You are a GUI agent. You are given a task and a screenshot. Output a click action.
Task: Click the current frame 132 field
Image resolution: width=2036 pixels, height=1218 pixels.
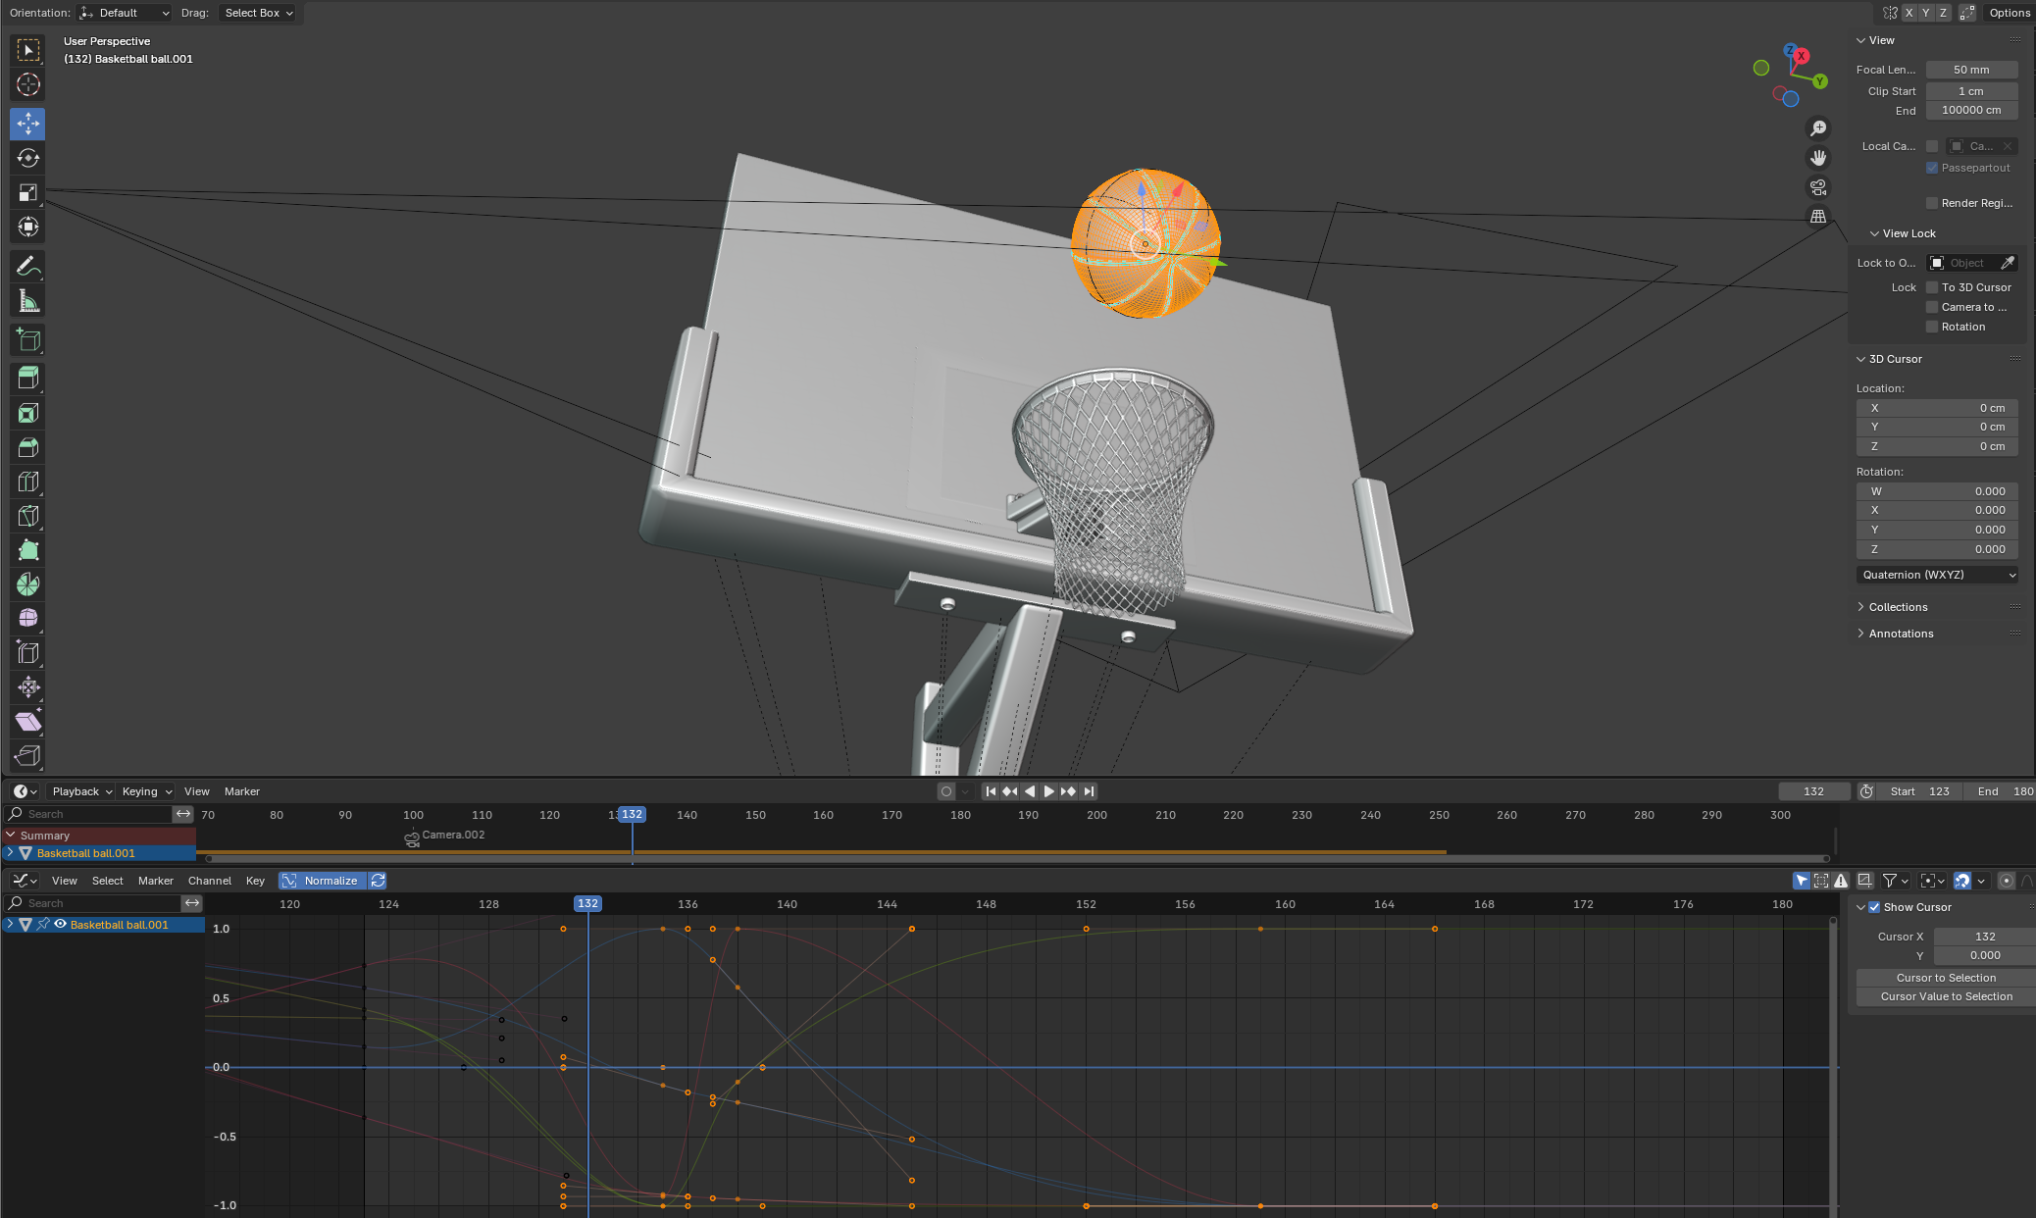click(x=1814, y=791)
